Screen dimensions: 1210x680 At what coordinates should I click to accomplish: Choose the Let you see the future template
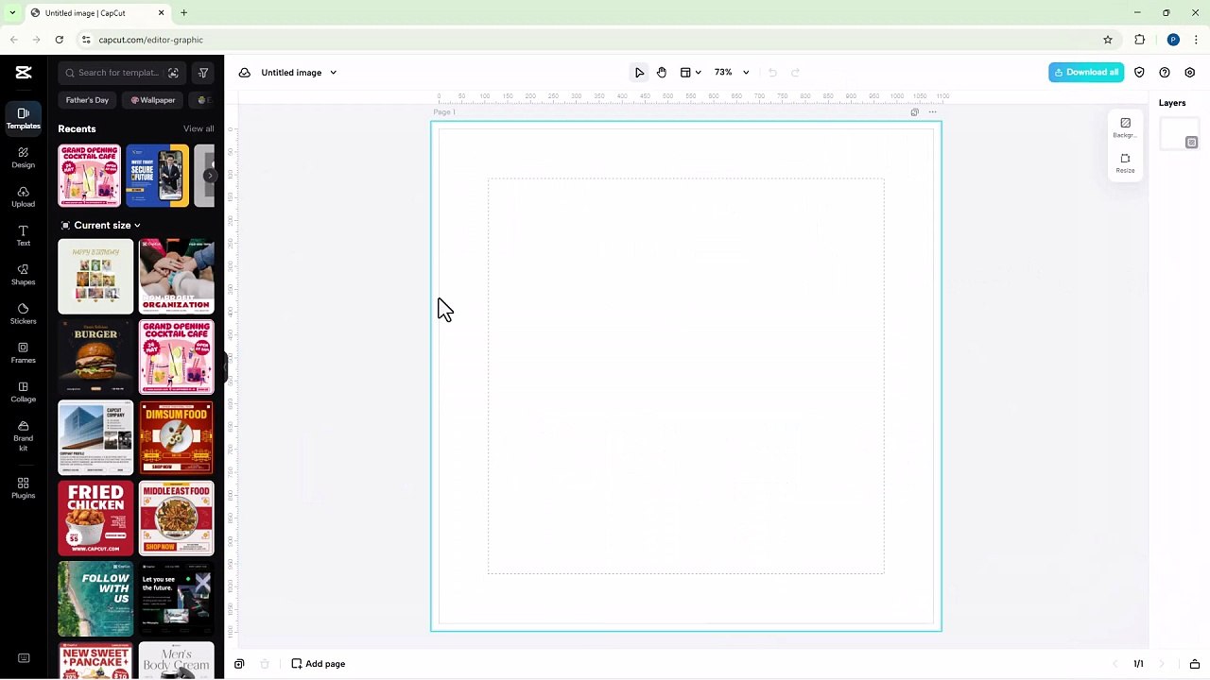coord(177,600)
